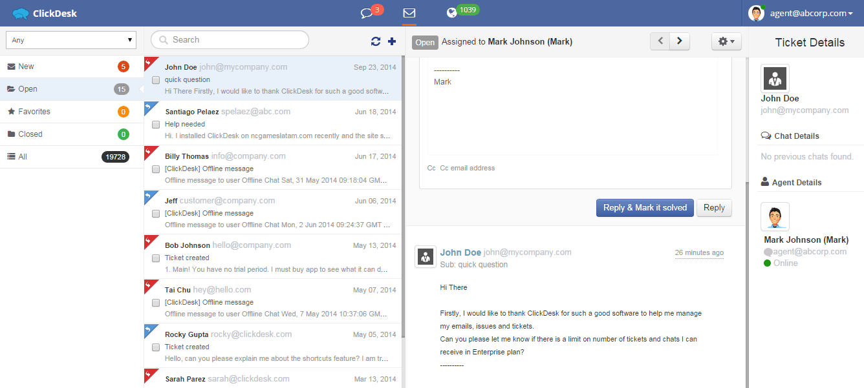Show the New tickets folder
Image resolution: width=864 pixels, height=388 pixels.
coord(27,66)
